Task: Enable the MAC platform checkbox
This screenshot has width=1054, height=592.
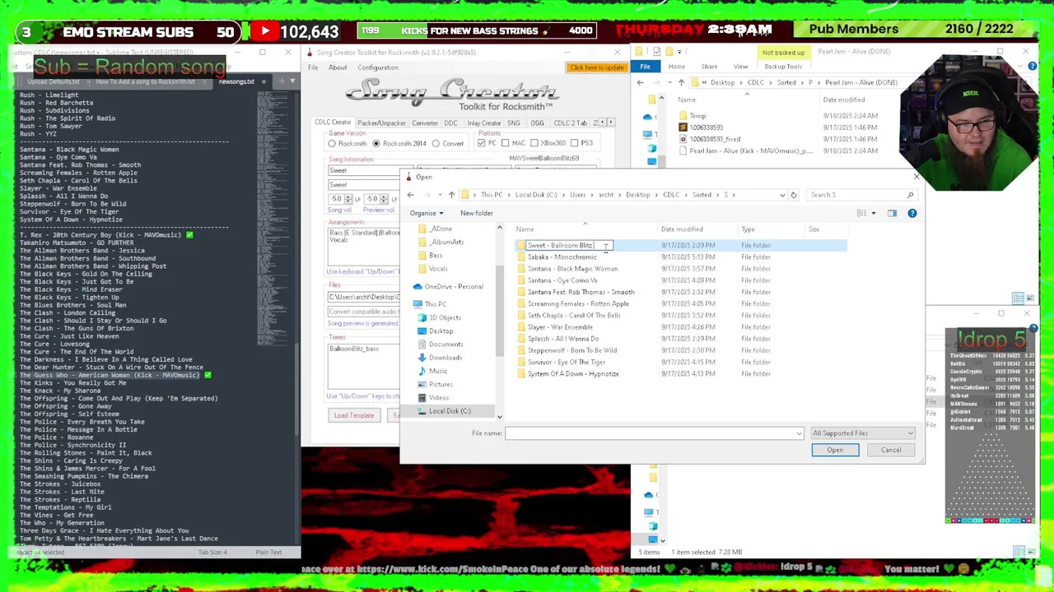Action: click(x=506, y=143)
